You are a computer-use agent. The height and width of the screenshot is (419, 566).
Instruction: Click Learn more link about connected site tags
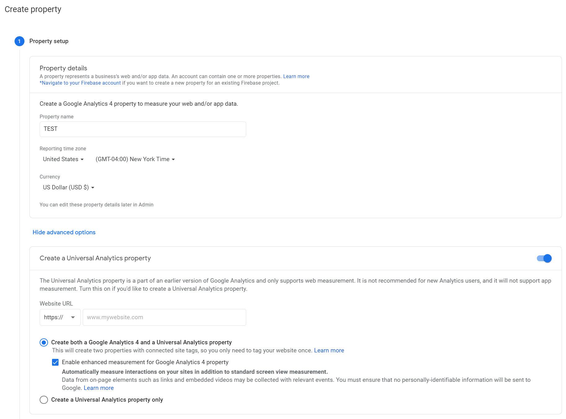pos(329,351)
